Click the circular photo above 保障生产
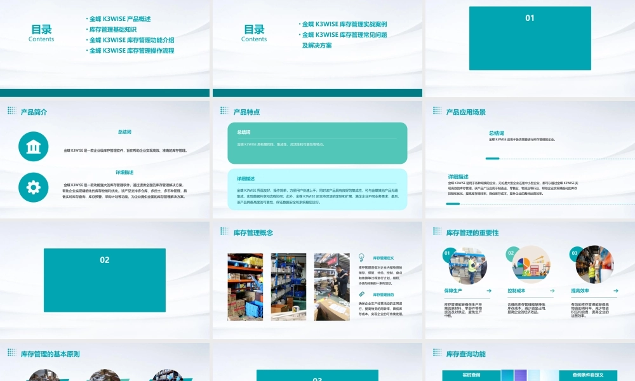Viewport: 635px width, 381px height. click(x=468, y=265)
